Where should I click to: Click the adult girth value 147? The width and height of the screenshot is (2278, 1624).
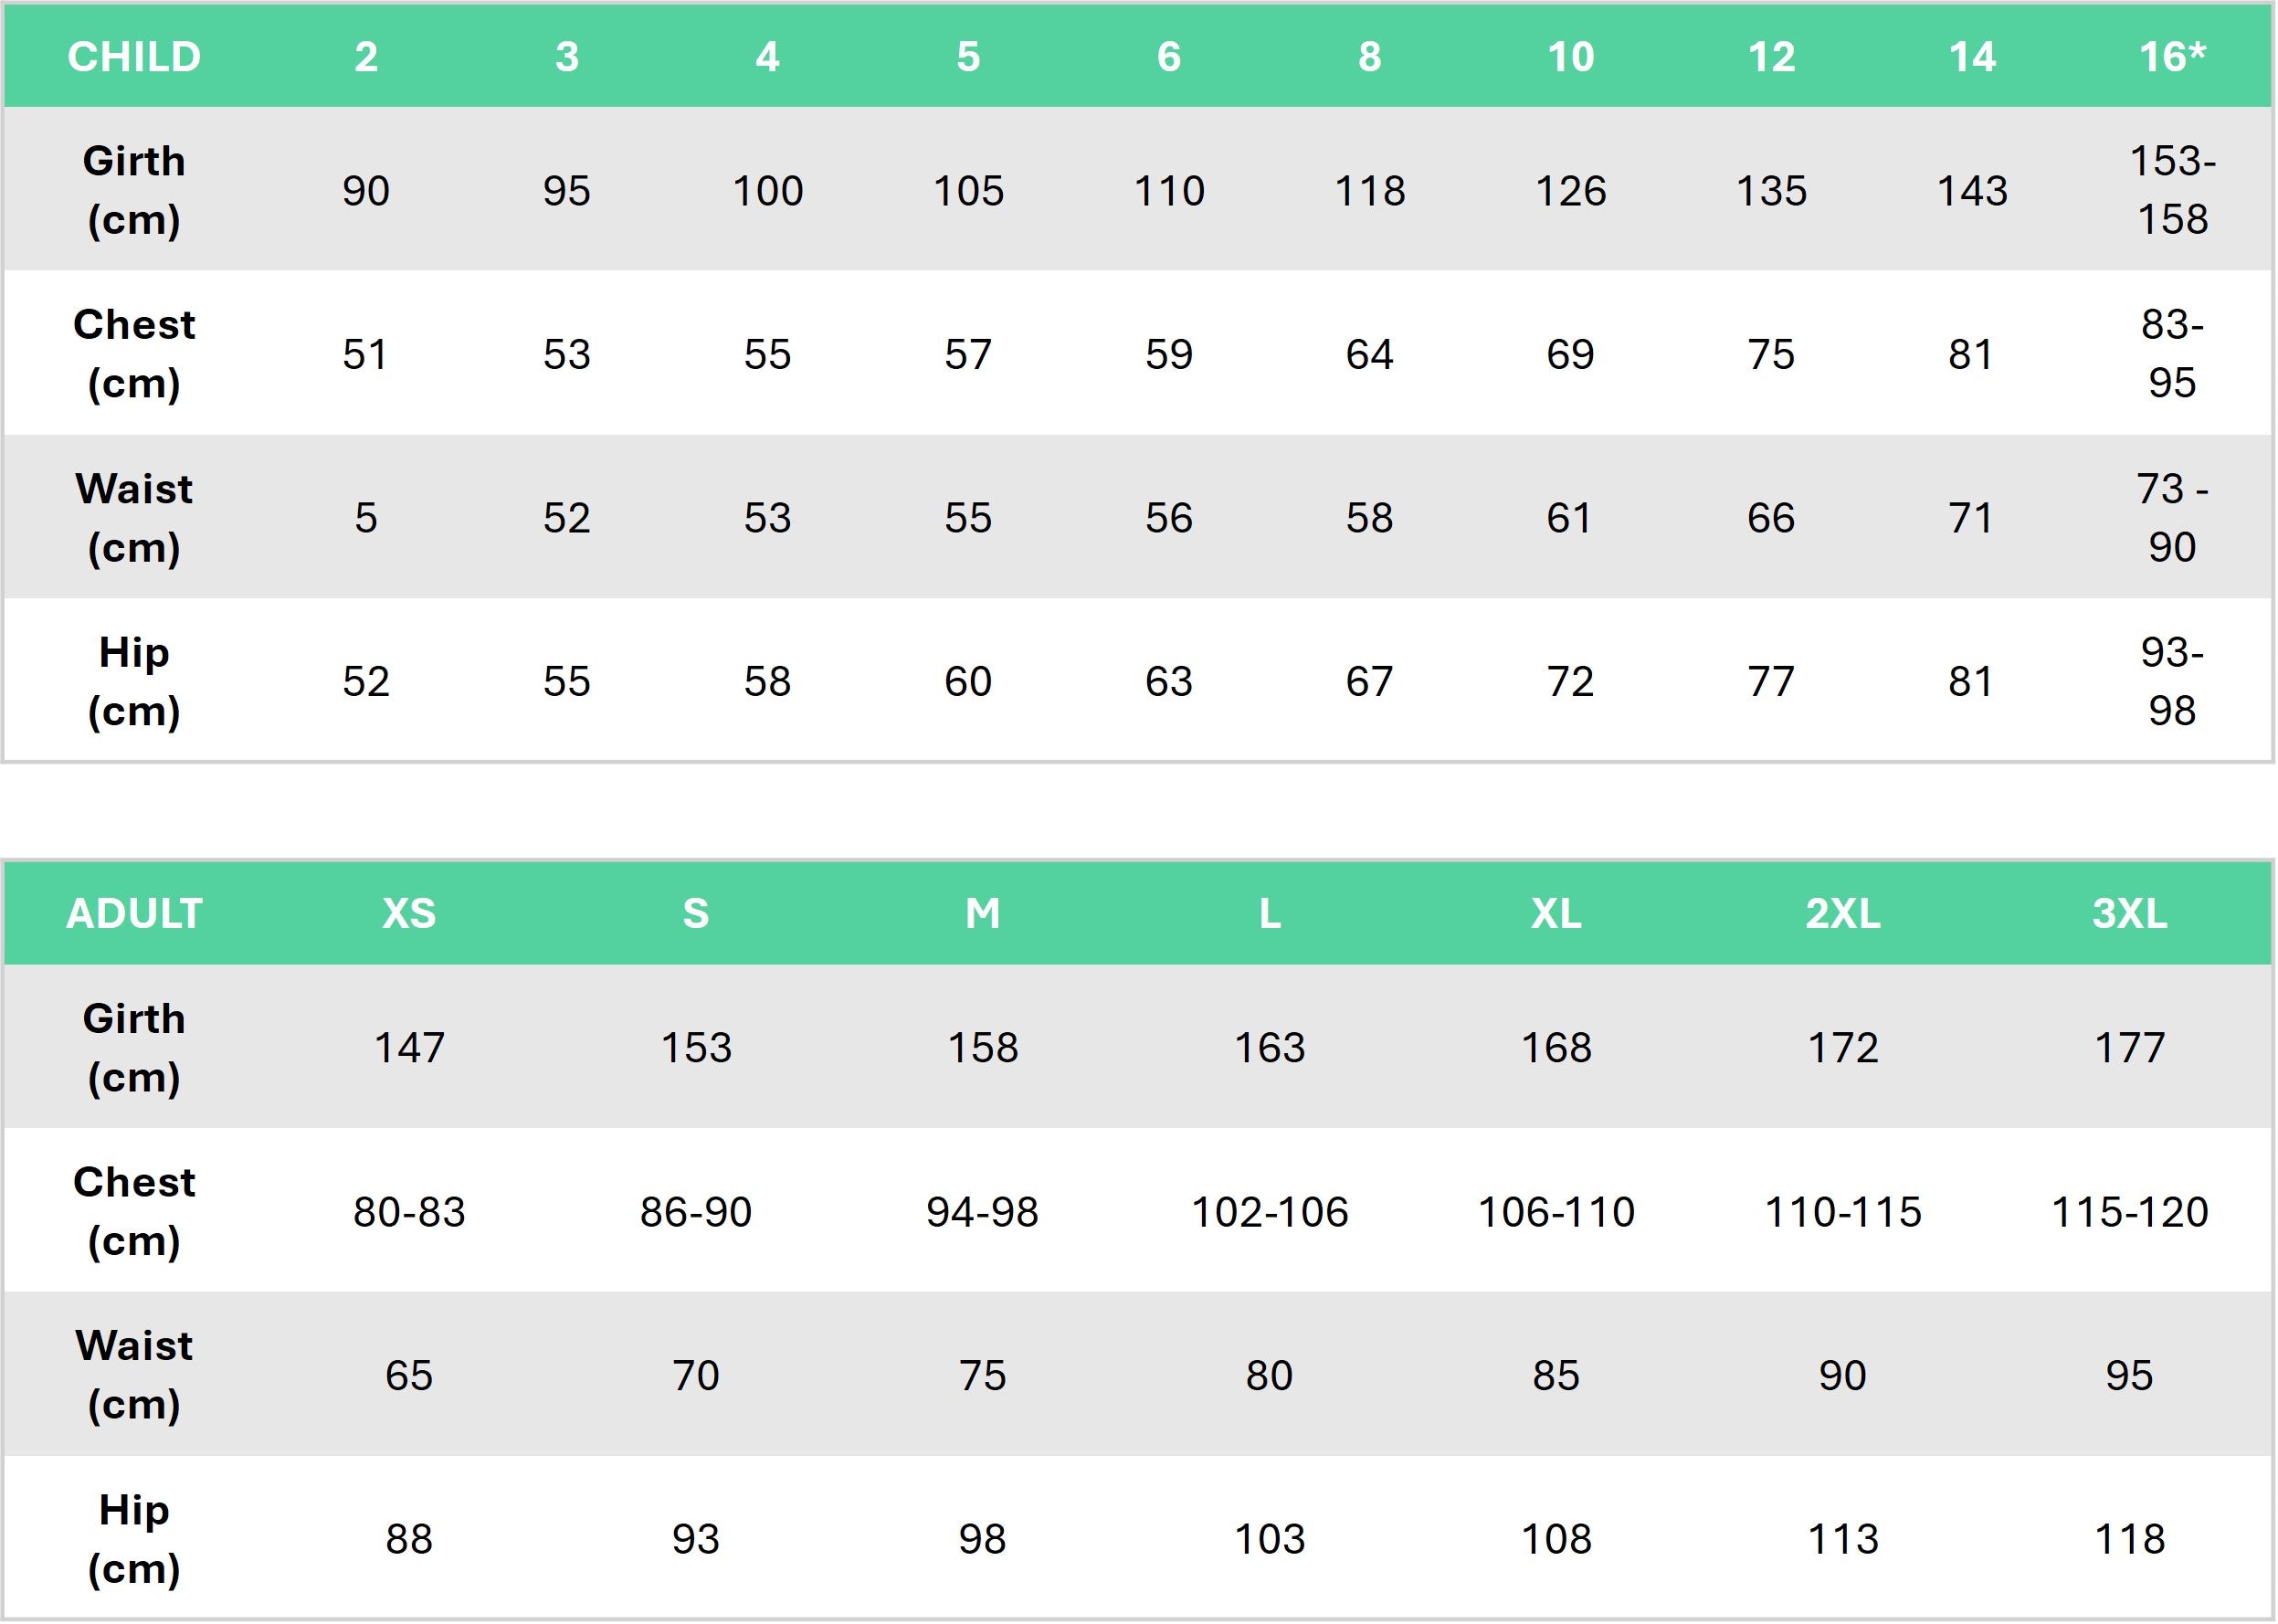click(409, 1048)
